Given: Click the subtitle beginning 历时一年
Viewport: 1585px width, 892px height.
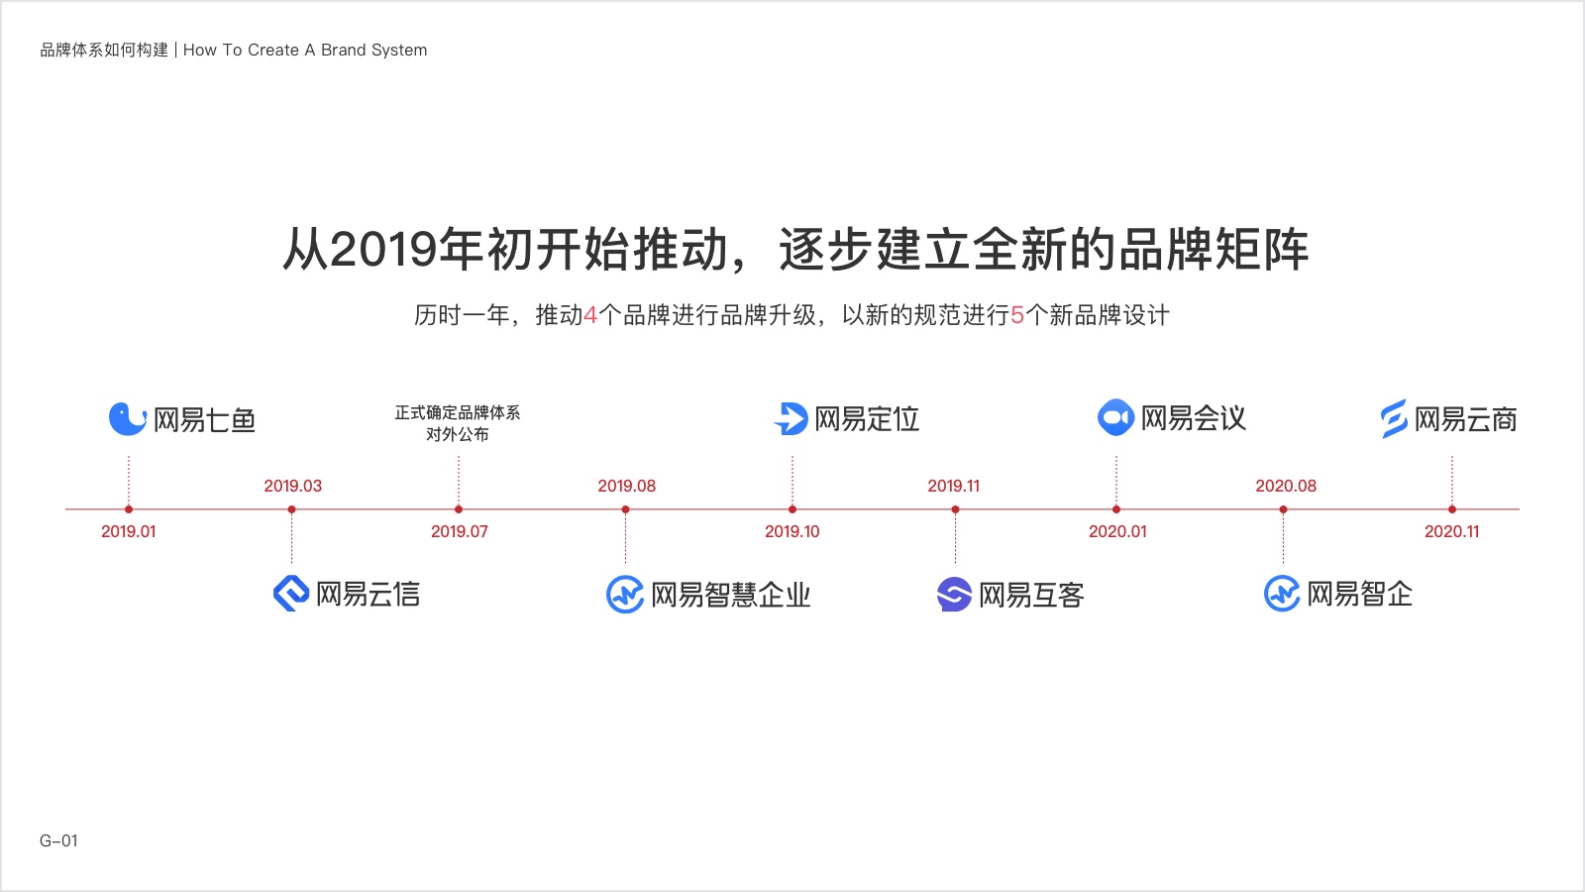Looking at the screenshot, I should [792, 315].
